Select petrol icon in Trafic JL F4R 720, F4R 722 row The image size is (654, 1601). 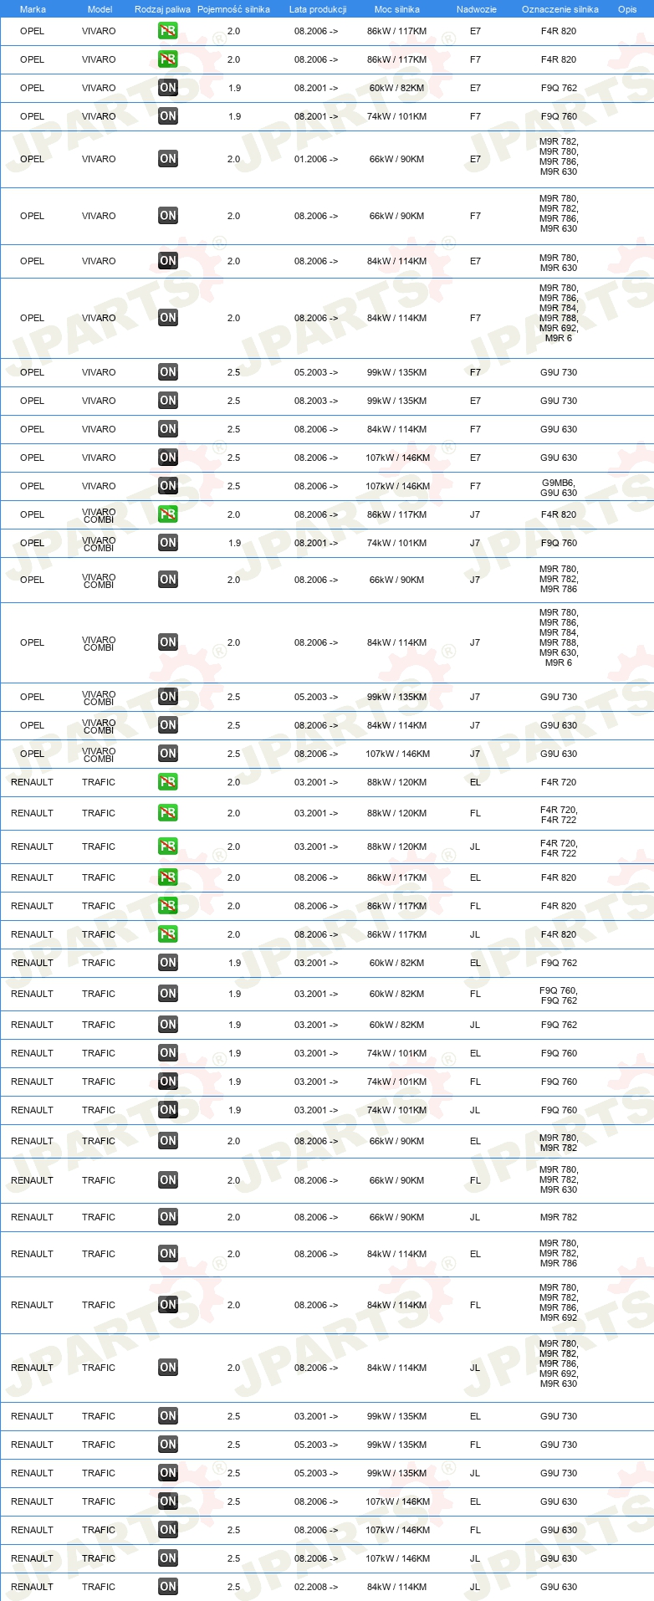[168, 847]
